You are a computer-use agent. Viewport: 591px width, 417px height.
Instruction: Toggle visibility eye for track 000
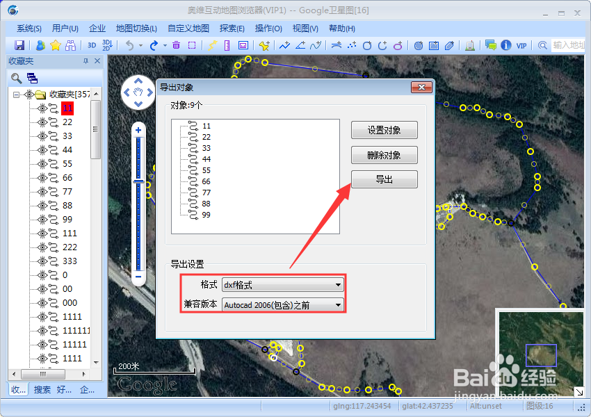click(x=42, y=303)
